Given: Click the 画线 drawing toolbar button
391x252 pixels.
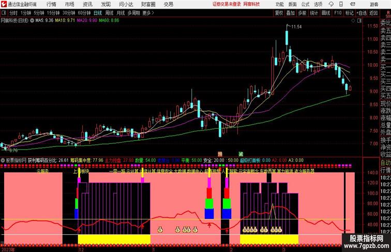Looking at the screenshot, I should 326,13.
